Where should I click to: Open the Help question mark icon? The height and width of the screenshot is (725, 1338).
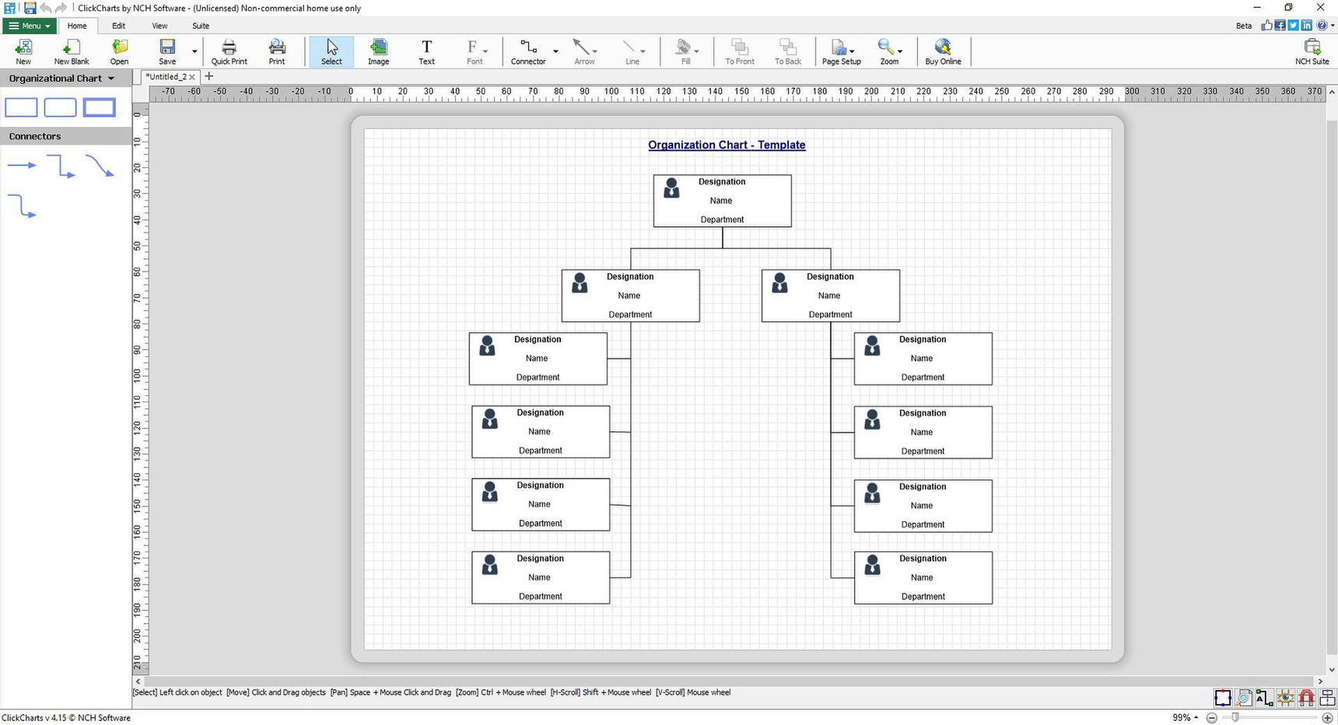pos(1321,26)
